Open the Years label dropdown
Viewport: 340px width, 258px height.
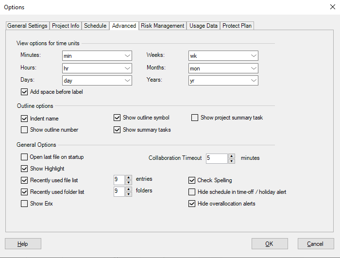point(253,80)
